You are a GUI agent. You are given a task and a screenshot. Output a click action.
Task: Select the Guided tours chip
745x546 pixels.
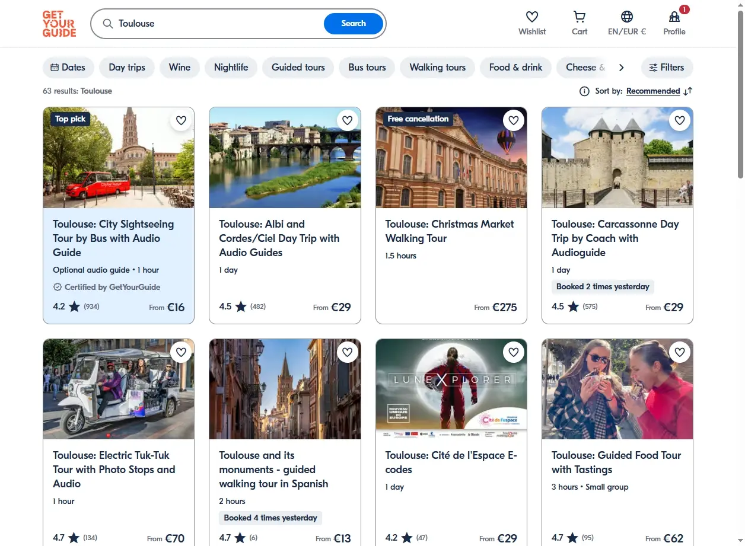click(298, 68)
